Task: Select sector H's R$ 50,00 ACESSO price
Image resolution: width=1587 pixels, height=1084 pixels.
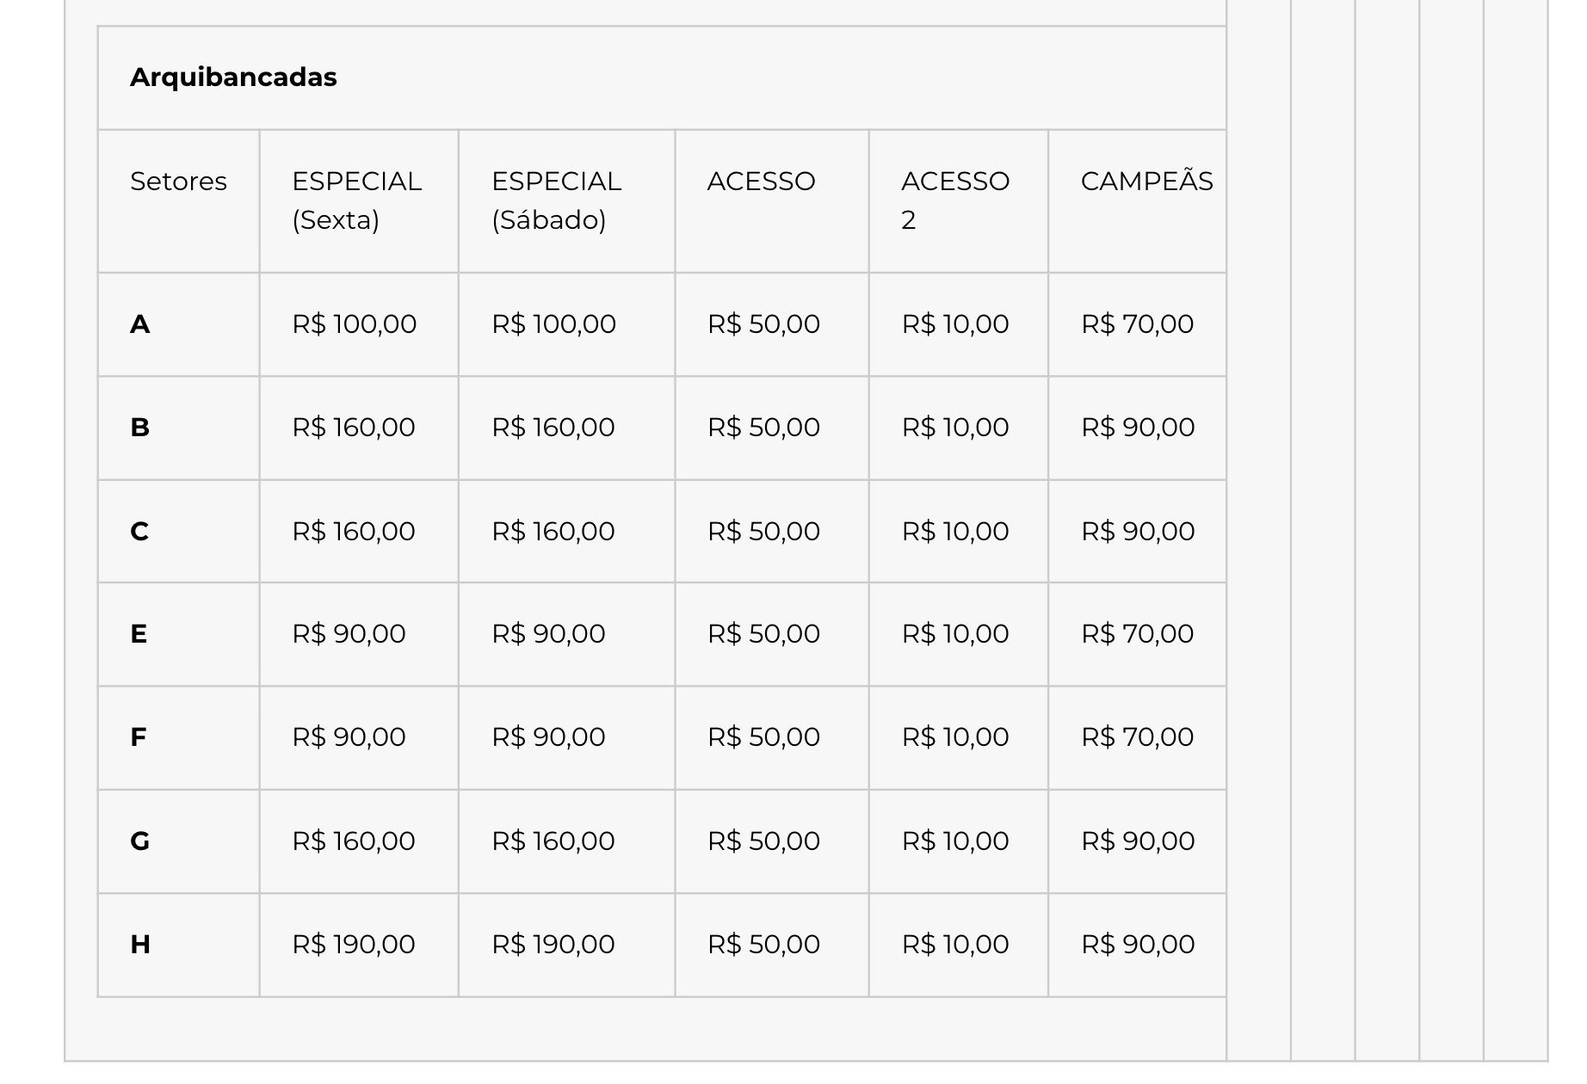Action: tap(763, 945)
